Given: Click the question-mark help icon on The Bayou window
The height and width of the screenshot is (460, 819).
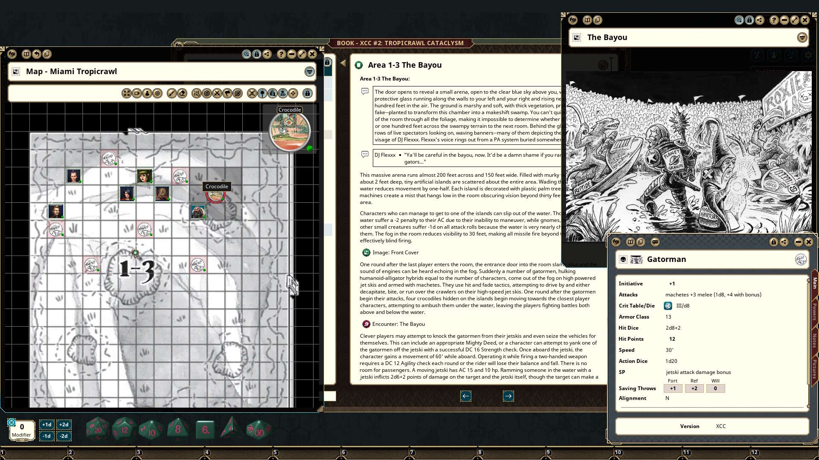Looking at the screenshot, I should 773,20.
